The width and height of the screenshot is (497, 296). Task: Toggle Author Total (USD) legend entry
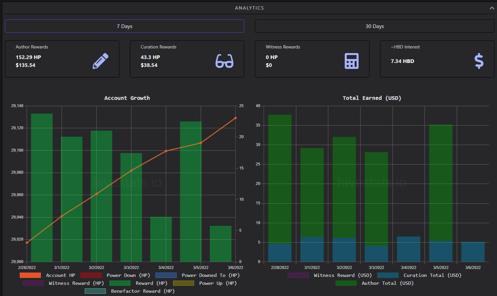pyautogui.click(x=375, y=283)
